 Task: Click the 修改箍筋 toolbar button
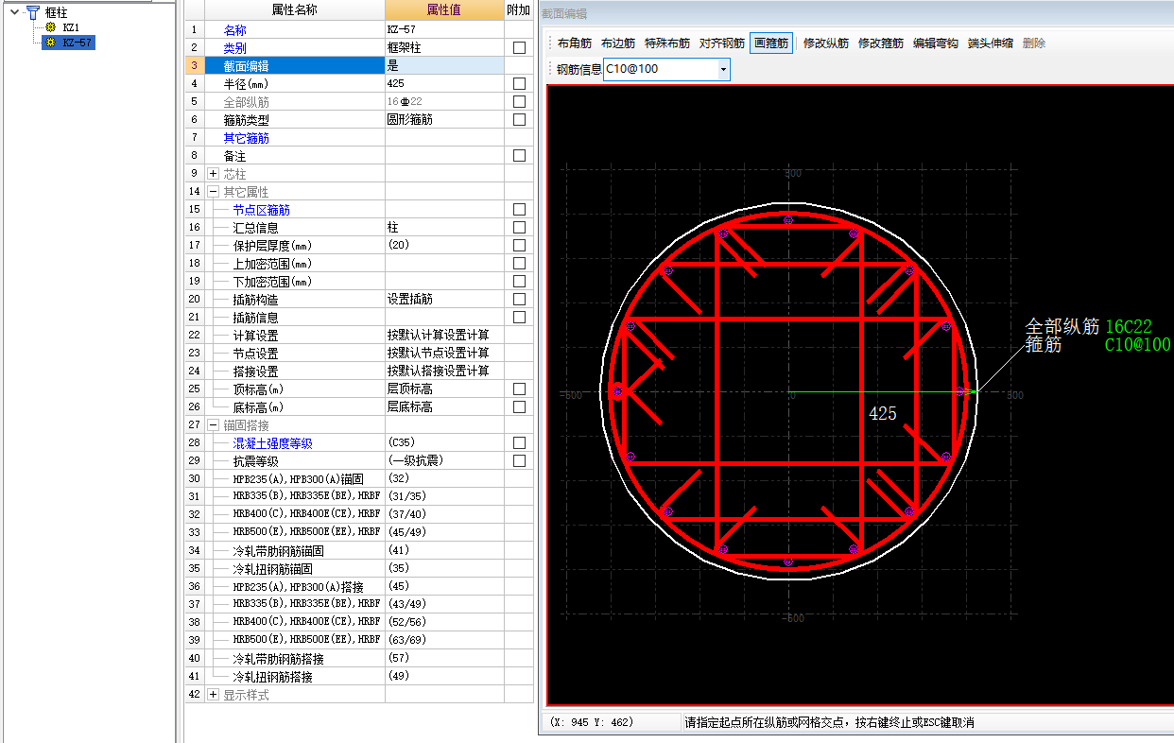pos(881,43)
